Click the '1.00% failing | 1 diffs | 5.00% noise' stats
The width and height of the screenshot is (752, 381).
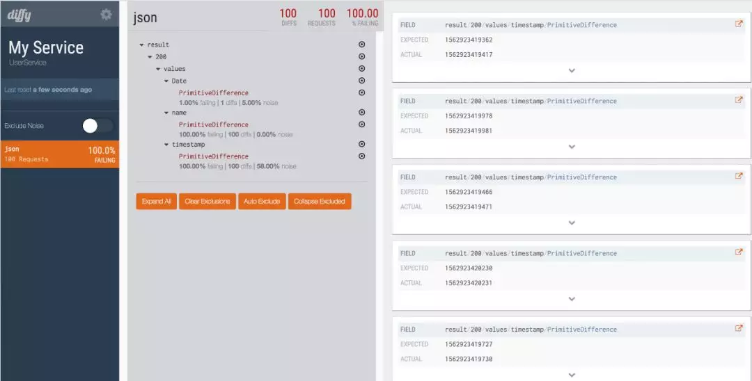click(x=228, y=103)
